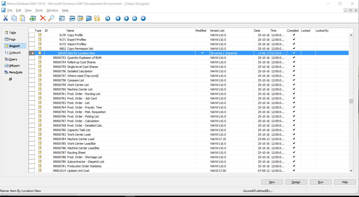Run the selected report
The image size is (359, 197).
pyautogui.click(x=320, y=182)
